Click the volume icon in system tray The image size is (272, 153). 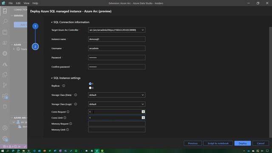point(262,151)
